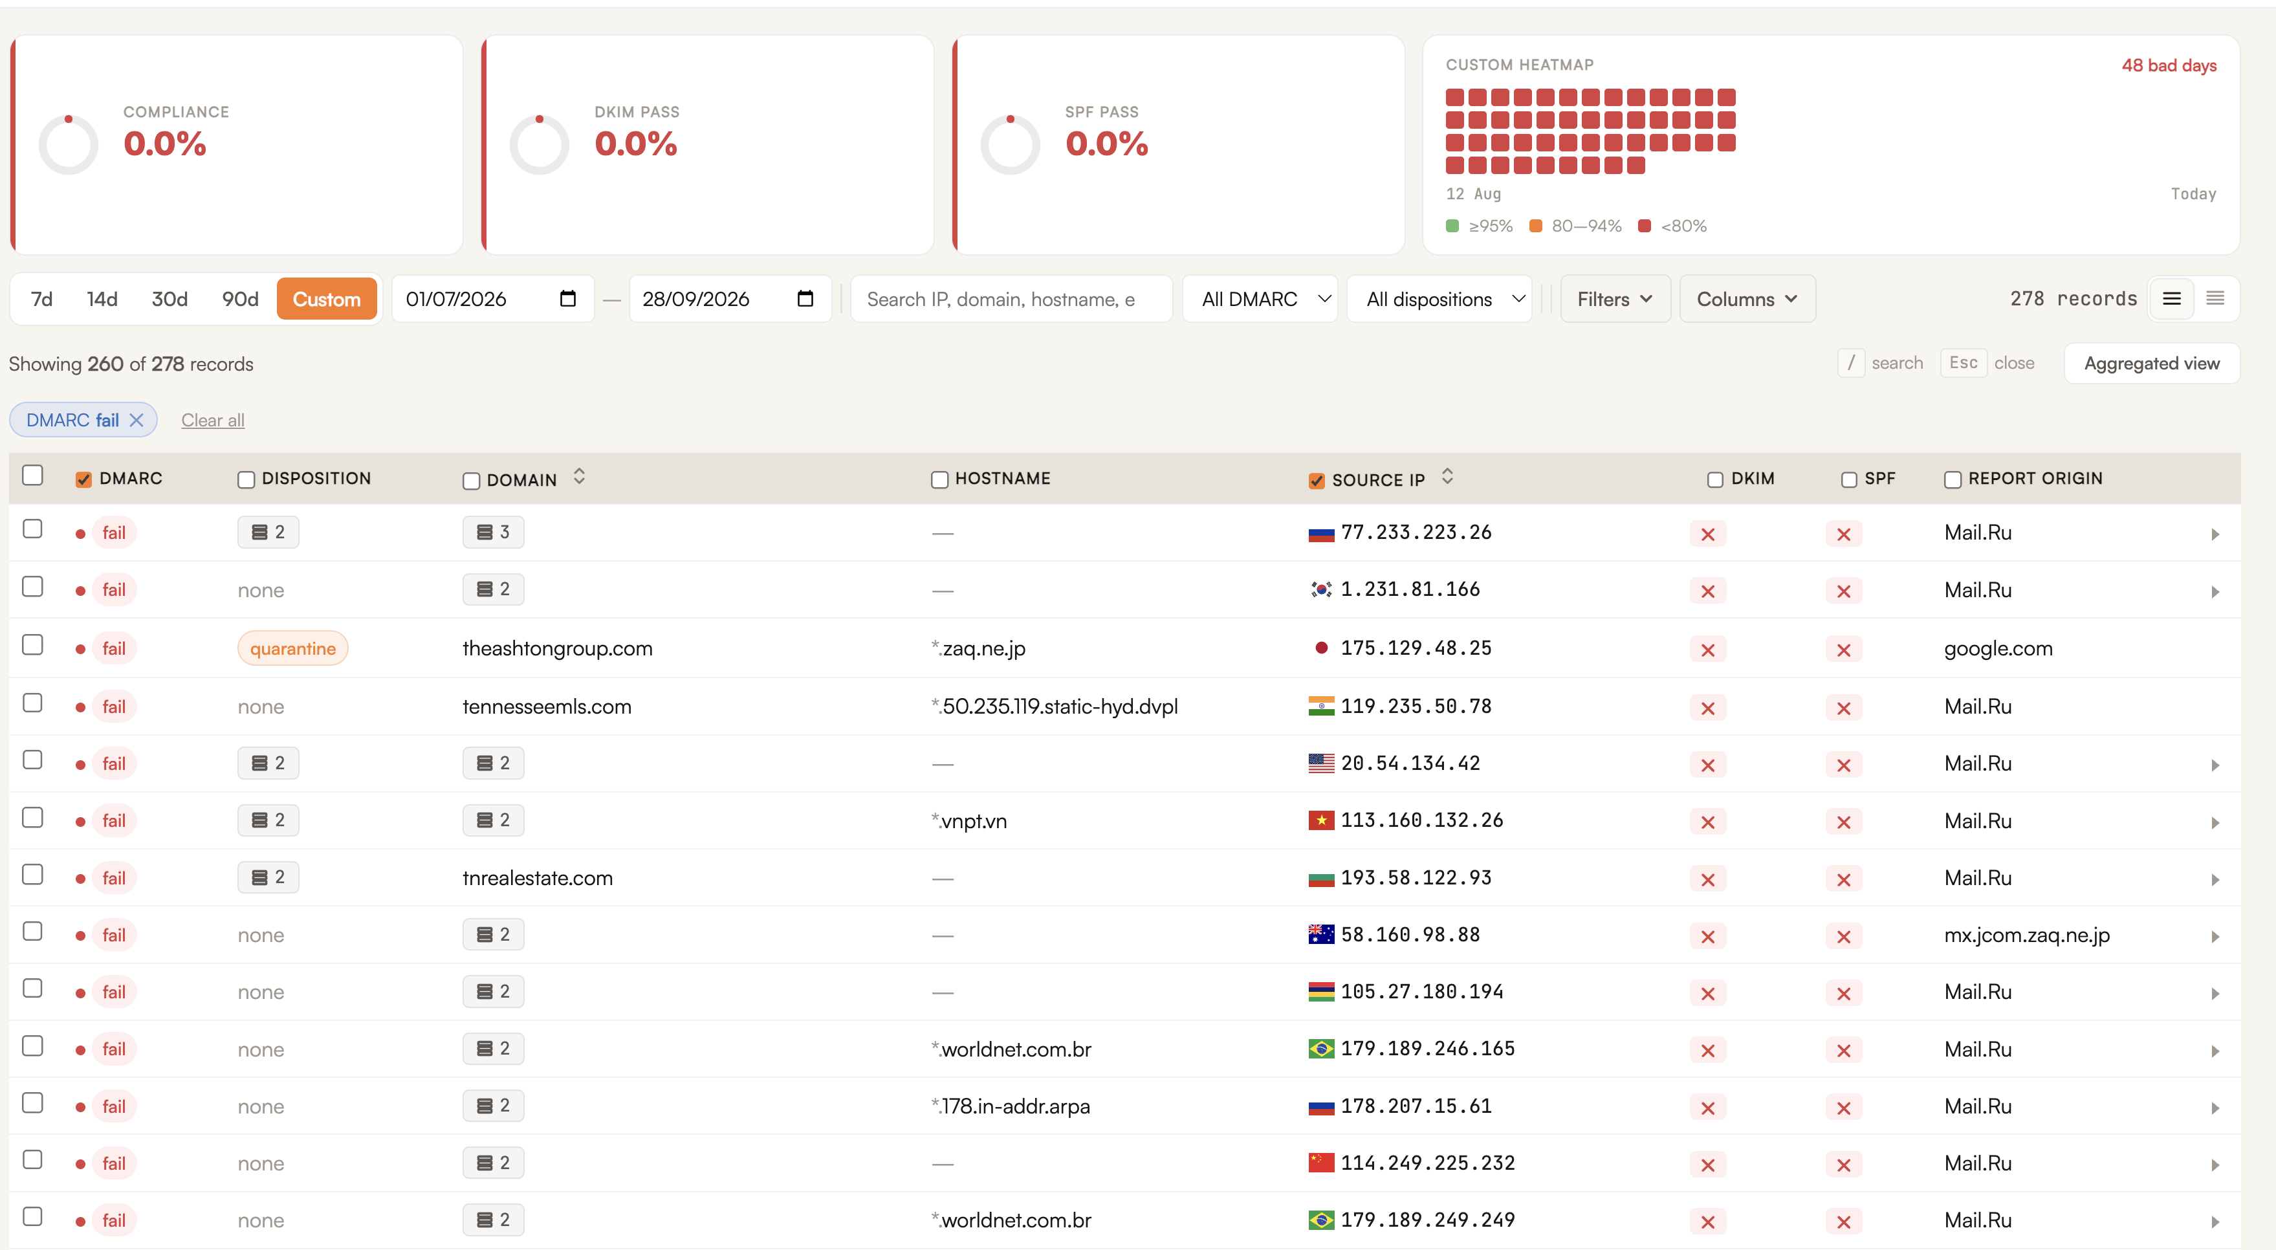The image size is (2276, 1250).
Task: Open the end date calendar picker icon
Action: tap(805, 298)
